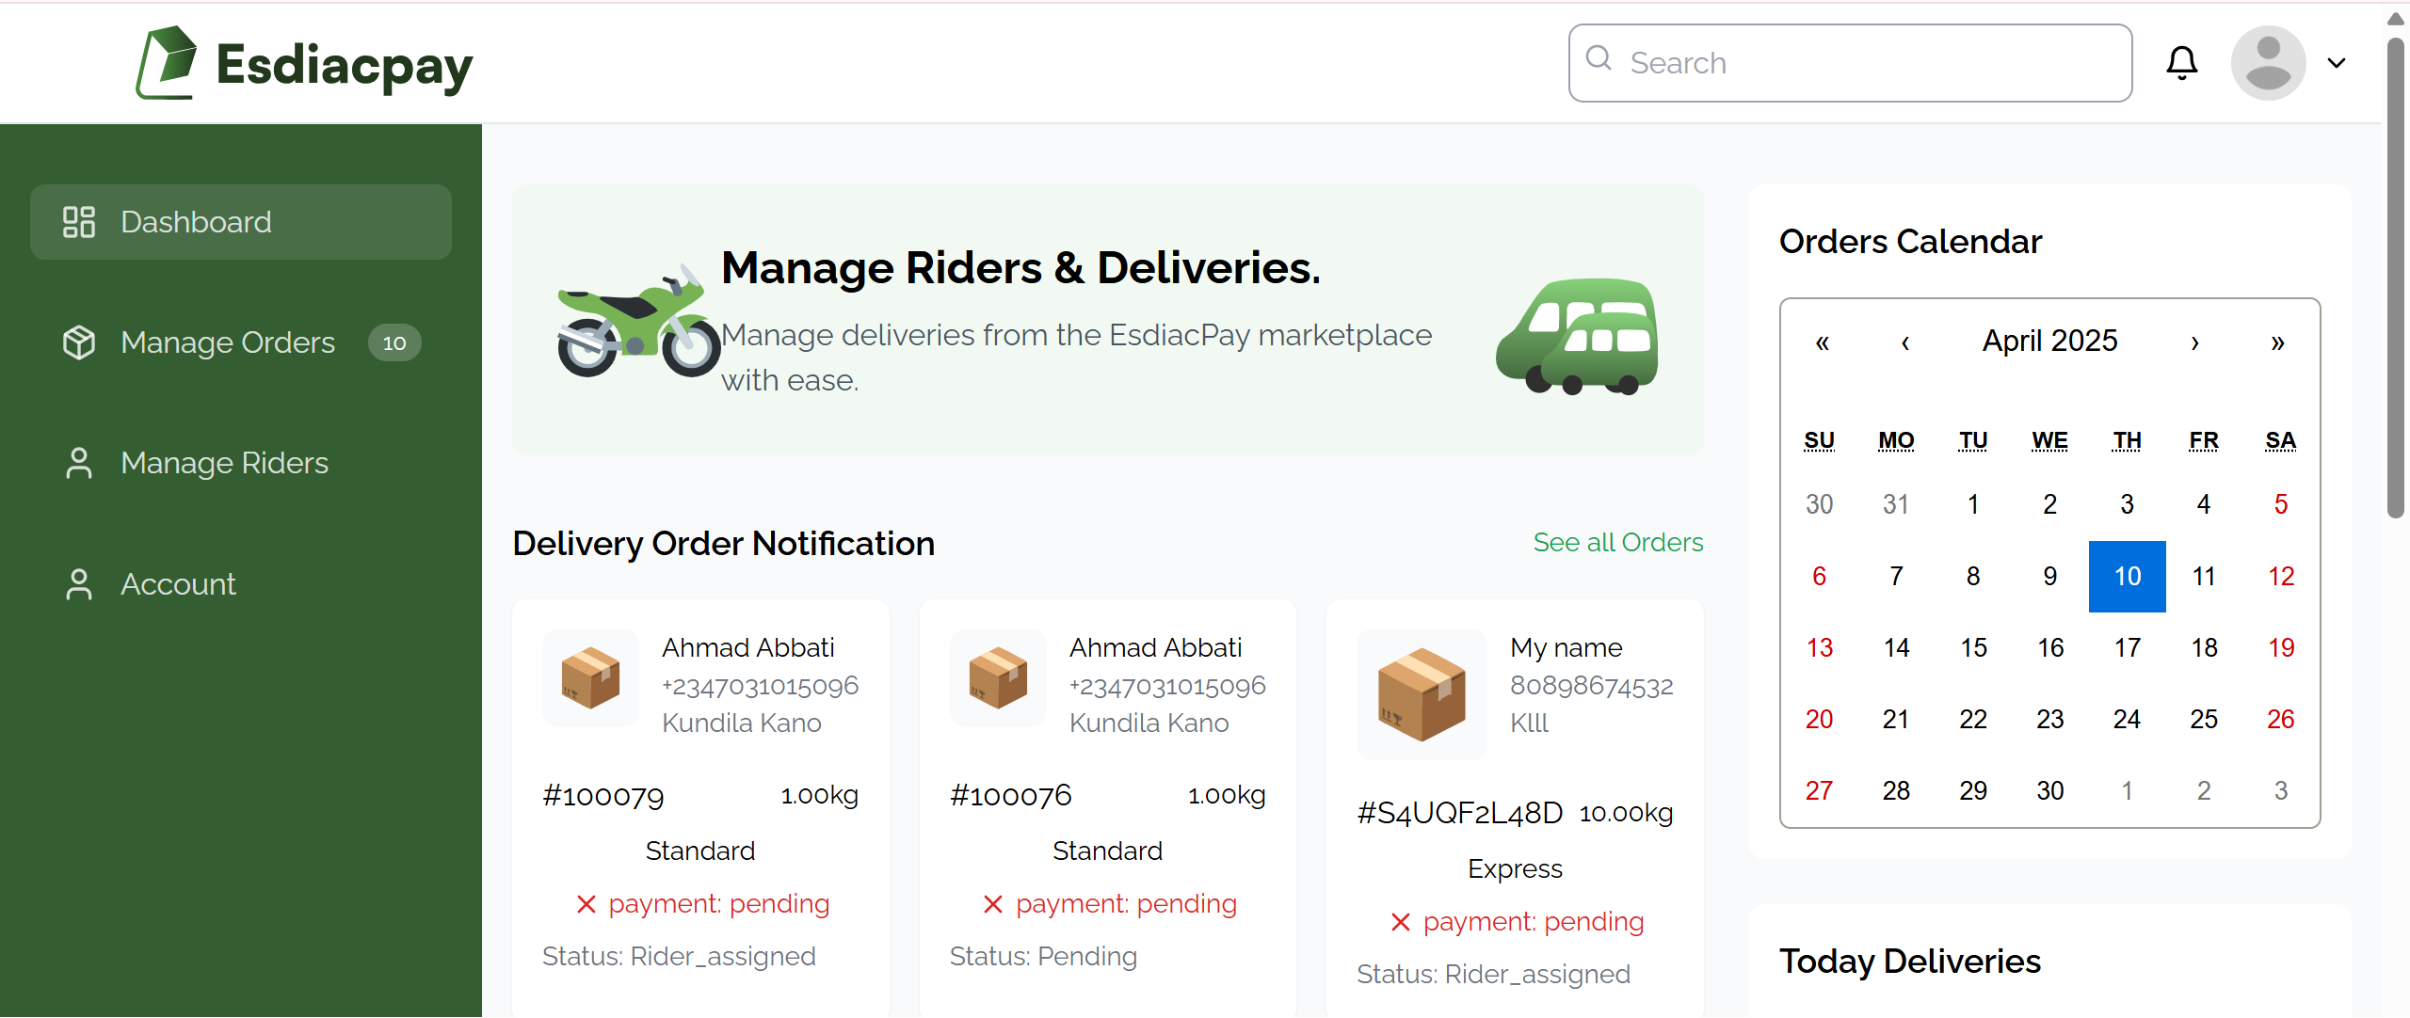Open Manage Orders in sidebar
This screenshot has width=2410, height=1018.
click(241, 342)
